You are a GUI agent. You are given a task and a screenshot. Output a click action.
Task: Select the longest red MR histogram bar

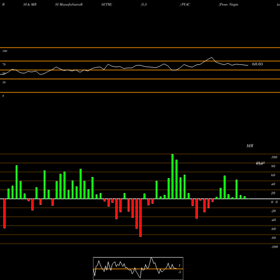(141, 218)
